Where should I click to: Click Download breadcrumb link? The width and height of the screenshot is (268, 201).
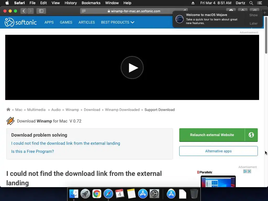click(92, 110)
